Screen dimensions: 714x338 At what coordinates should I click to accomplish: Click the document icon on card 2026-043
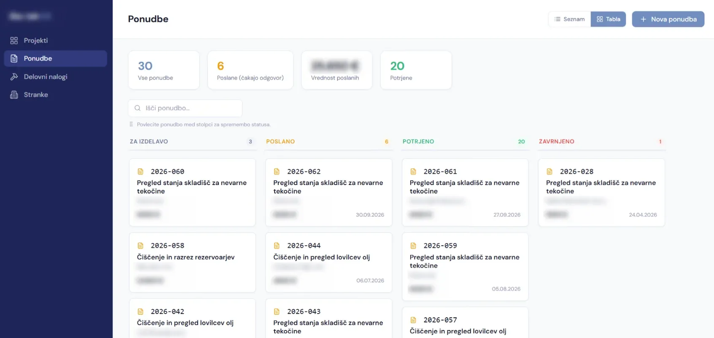pyautogui.click(x=277, y=312)
